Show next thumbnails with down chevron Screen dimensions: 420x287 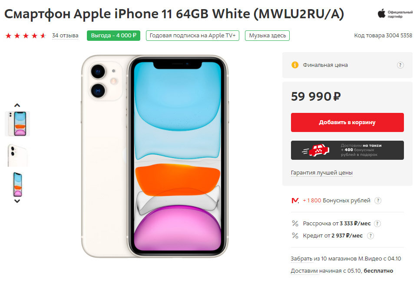pos(17,201)
